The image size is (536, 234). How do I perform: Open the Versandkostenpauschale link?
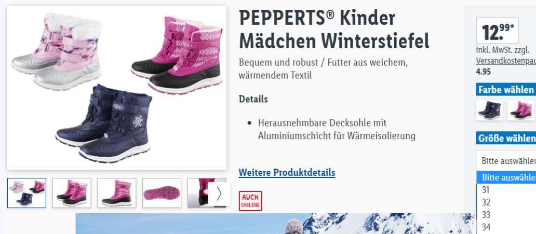(506, 61)
